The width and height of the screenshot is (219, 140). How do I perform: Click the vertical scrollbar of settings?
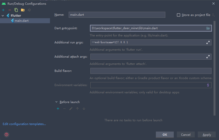(215, 68)
